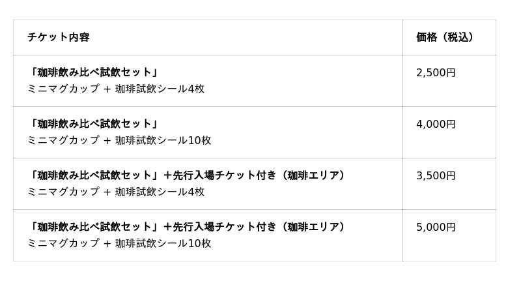Select the 5,000円 price cell

[x=436, y=227]
